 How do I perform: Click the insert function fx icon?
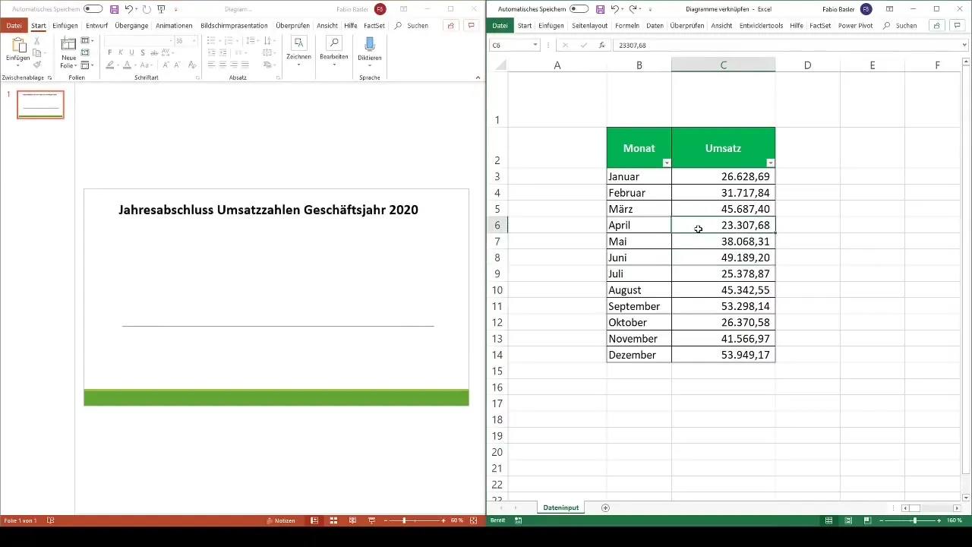(x=601, y=46)
